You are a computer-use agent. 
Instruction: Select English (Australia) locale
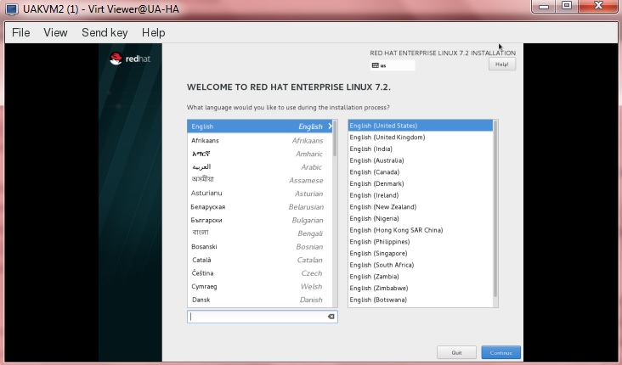tap(421, 160)
